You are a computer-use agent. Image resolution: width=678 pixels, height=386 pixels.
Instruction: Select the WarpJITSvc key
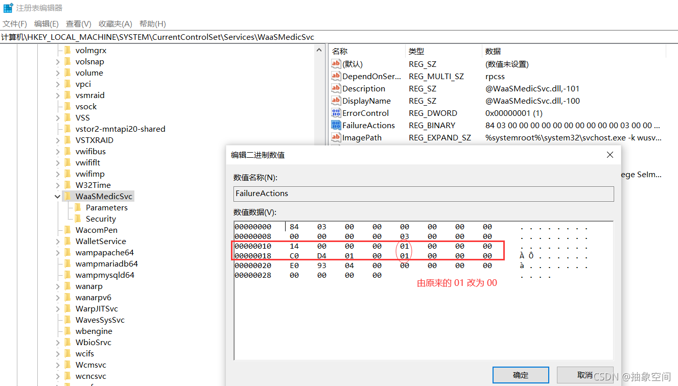pos(97,309)
